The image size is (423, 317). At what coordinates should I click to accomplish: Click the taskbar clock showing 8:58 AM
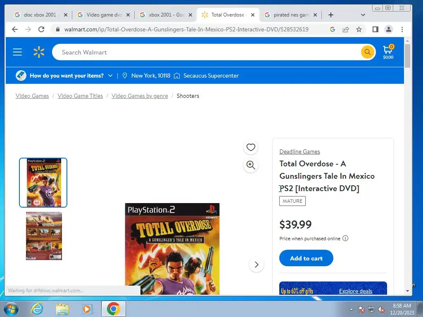402,309
